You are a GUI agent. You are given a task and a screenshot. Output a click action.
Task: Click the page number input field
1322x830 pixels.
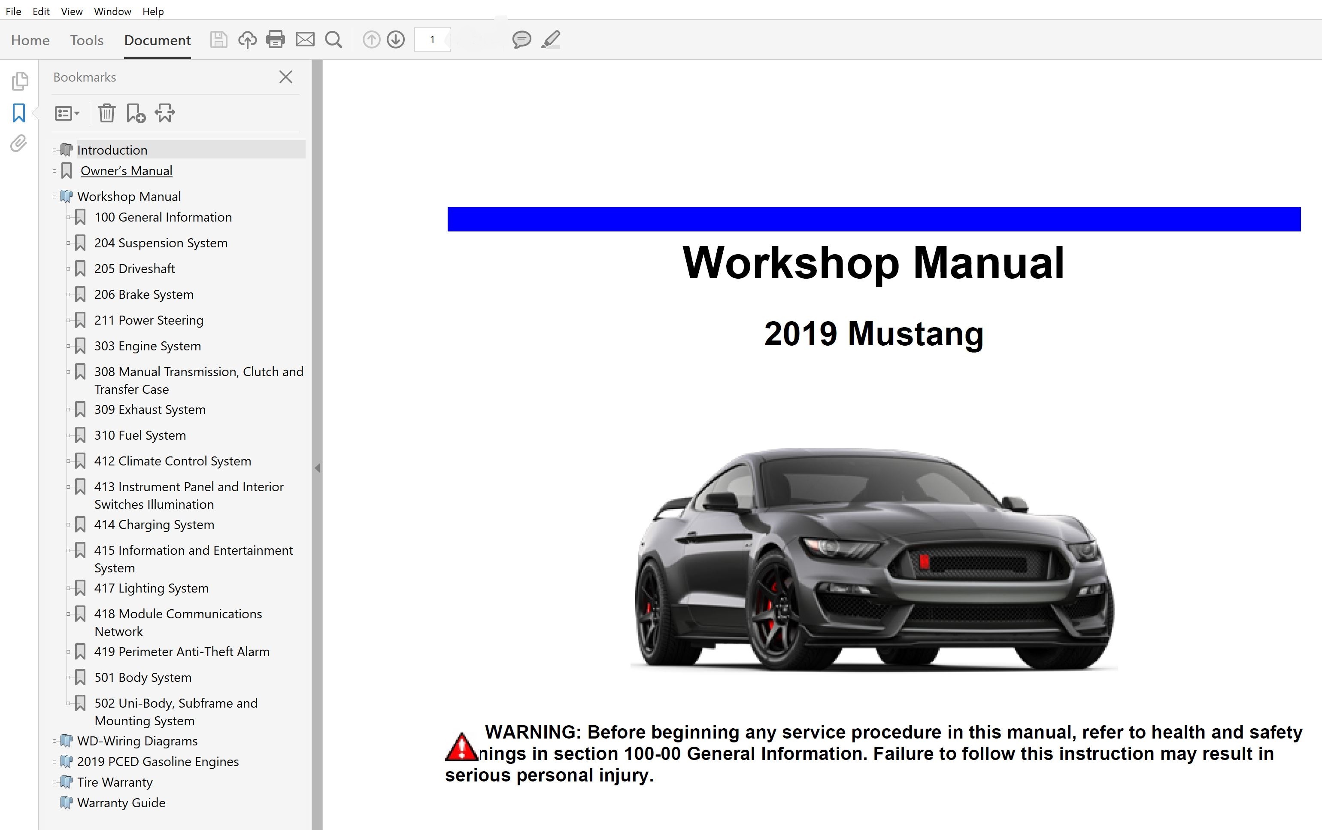(x=432, y=40)
